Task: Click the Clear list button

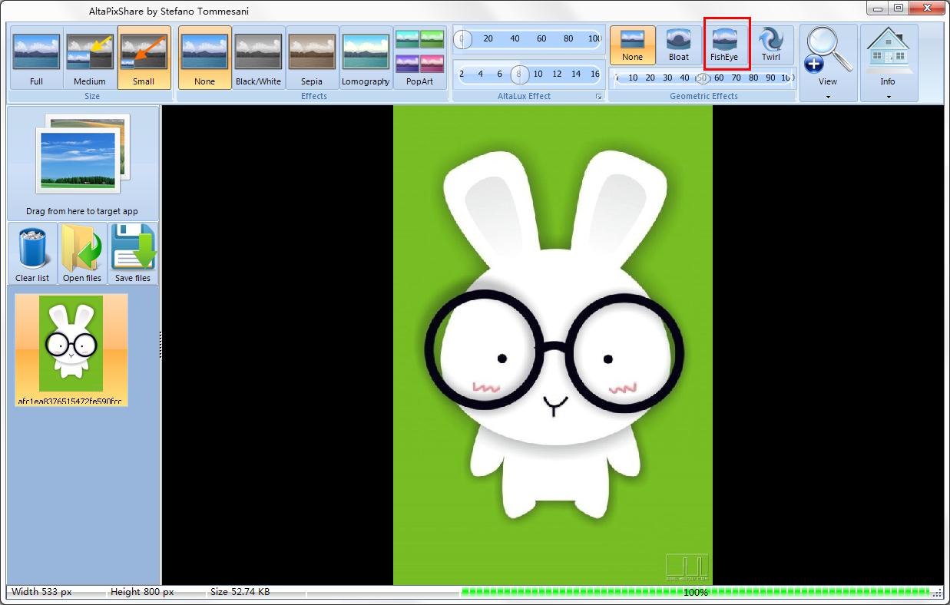Action: (32, 253)
